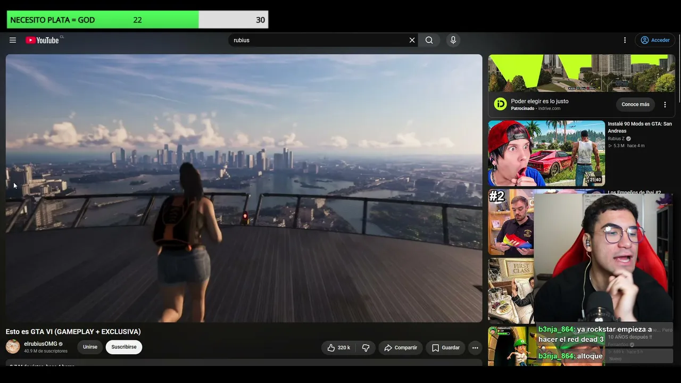Open the ad's three-dot options menu

[665, 104]
